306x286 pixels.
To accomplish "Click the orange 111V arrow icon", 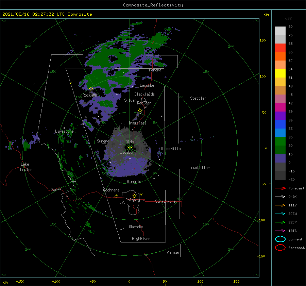I will pyautogui.click(x=280, y=205).
